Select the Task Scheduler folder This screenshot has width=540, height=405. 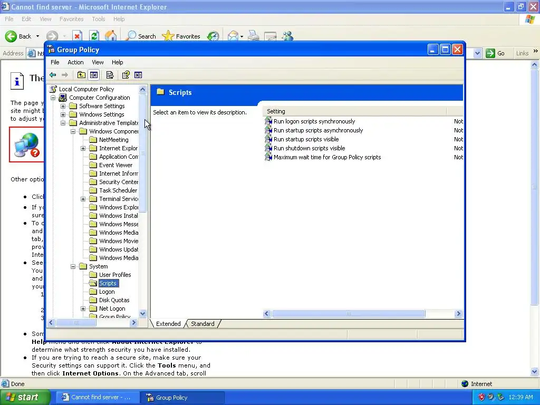point(118,190)
